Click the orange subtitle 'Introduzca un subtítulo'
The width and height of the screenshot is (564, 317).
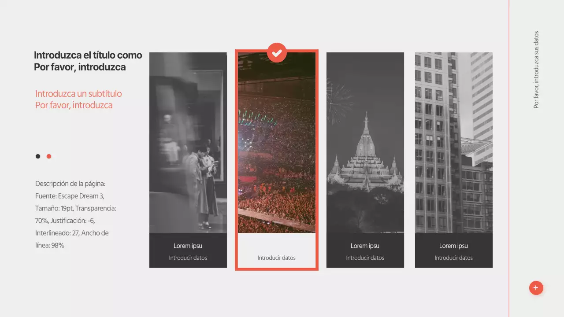pyautogui.click(x=78, y=94)
